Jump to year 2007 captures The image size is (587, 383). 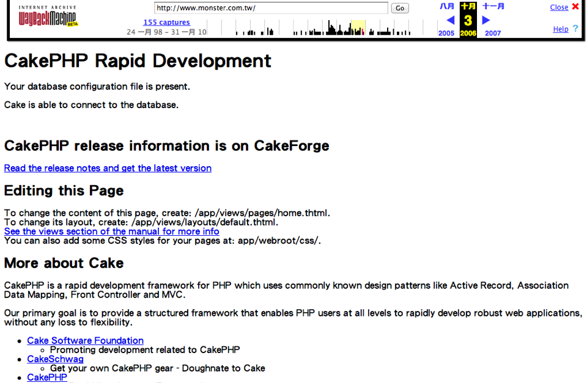493,33
